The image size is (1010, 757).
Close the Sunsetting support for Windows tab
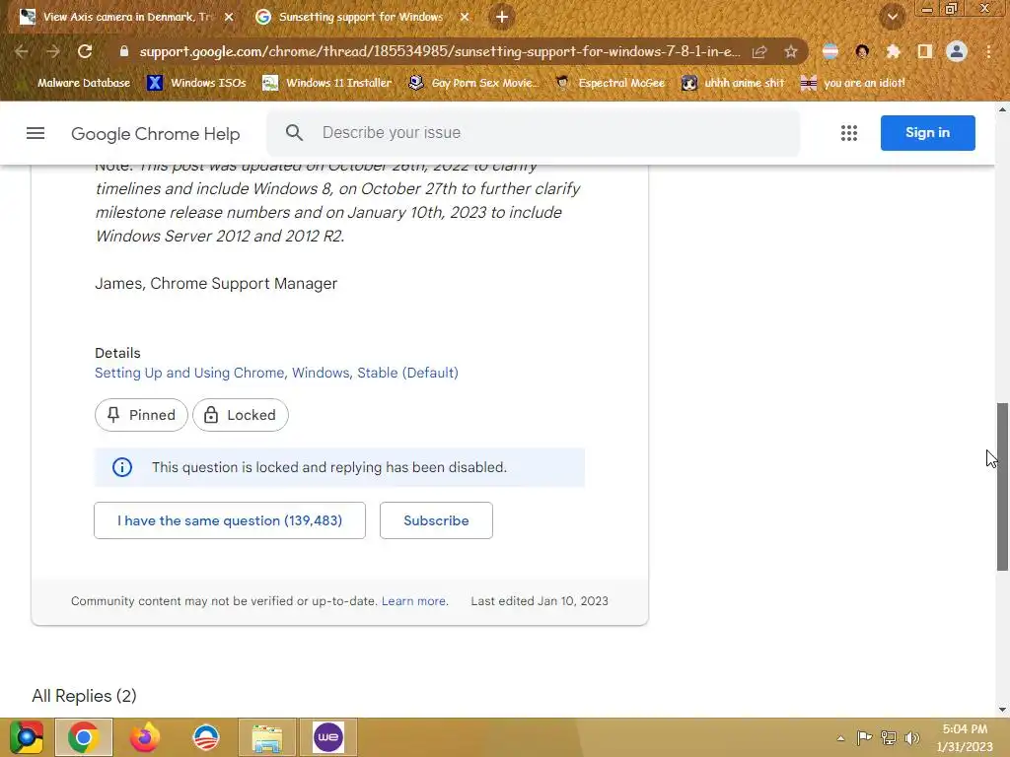coord(465,18)
